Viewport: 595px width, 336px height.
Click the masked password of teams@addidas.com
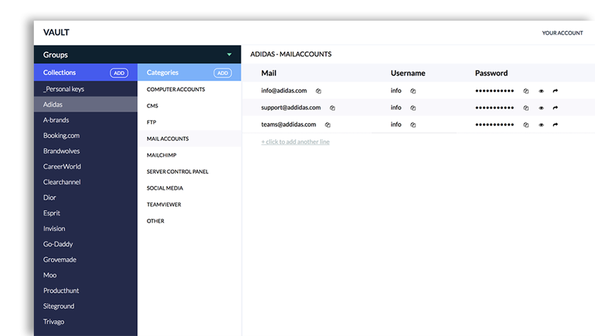[x=494, y=125]
